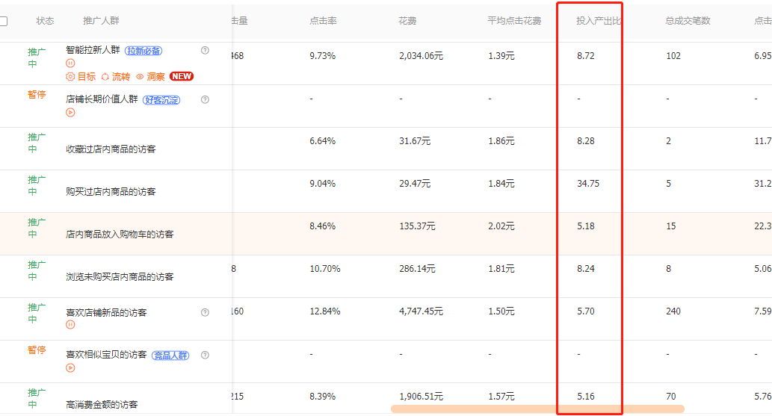Open 目标 settings under 智能拉新人群
772x416 pixels.
pos(81,76)
